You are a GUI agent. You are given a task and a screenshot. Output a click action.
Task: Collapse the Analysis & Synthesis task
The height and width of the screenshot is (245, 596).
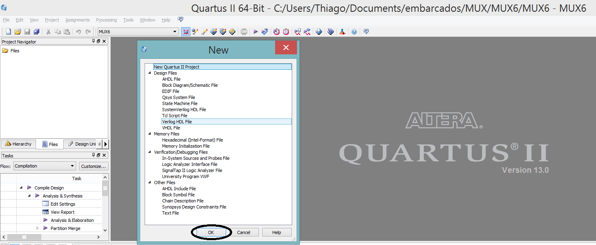pyautogui.click(x=29, y=196)
